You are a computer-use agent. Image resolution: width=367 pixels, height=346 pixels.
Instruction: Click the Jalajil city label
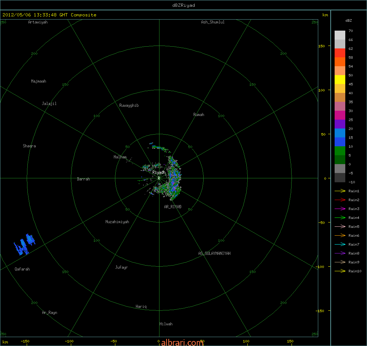point(49,104)
